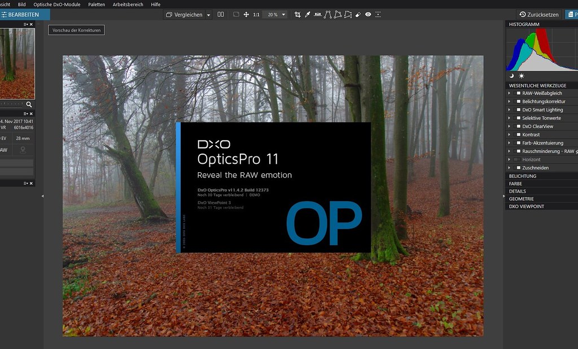Set zoom to 1:1
This screenshot has height=349, width=578.
click(x=256, y=15)
